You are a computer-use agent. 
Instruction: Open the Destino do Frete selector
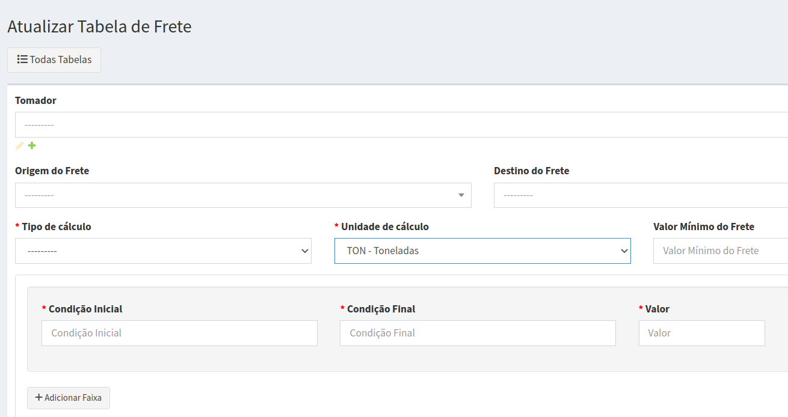pos(638,195)
